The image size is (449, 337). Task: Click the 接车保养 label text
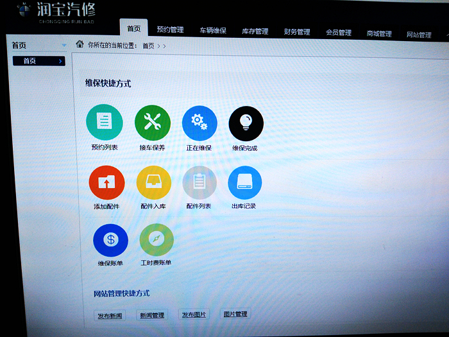point(152,148)
